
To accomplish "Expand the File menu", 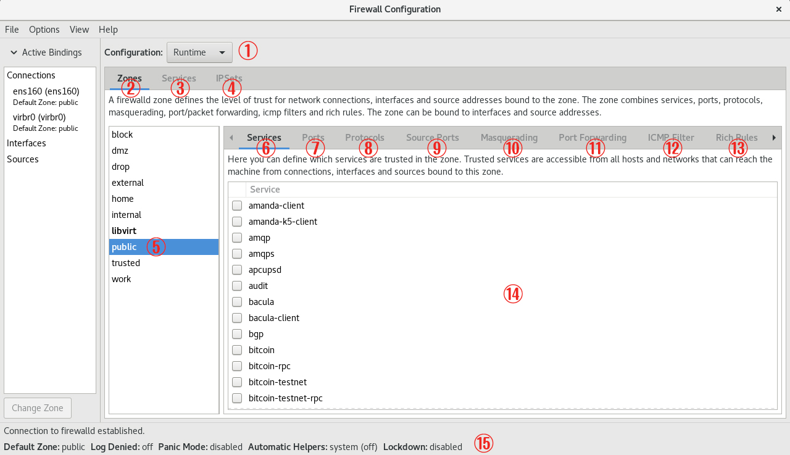I will click(11, 29).
